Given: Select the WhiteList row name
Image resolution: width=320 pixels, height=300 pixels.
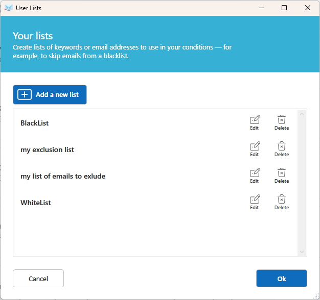Looking at the screenshot, I should pos(36,203).
